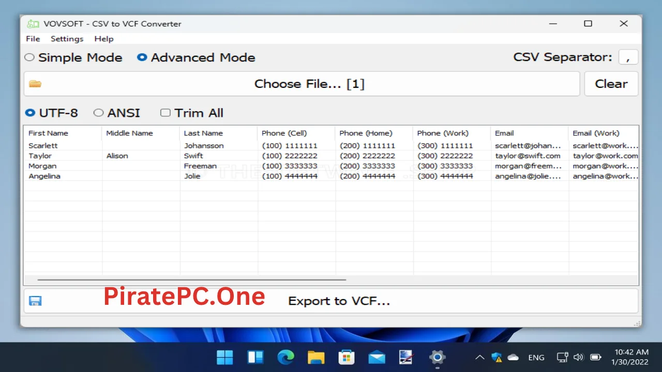Screen dimensions: 662x372
Task: Click the Freeman last name cell
Action: 200,166
